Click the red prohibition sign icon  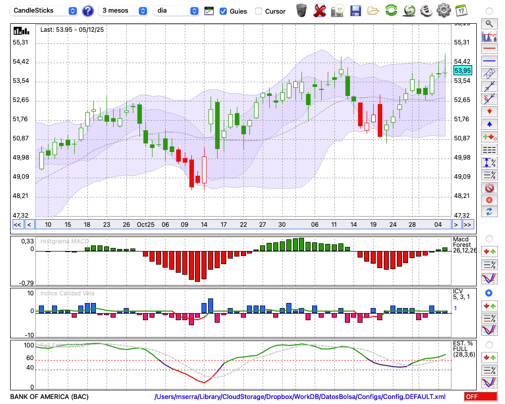pyautogui.click(x=489, y=187)
